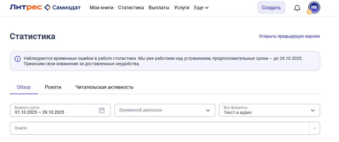Go to Мои книги
The height and width of the screenshot is (142, 339).
[x=101, y=8]
